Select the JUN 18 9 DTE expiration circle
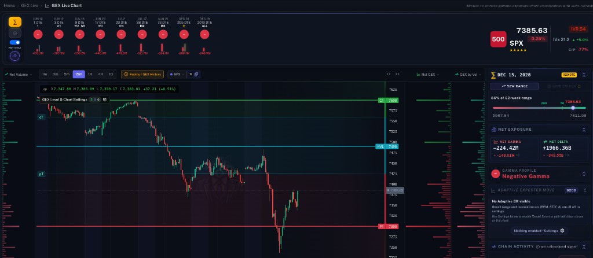593x258 pixels. [79, 34]
